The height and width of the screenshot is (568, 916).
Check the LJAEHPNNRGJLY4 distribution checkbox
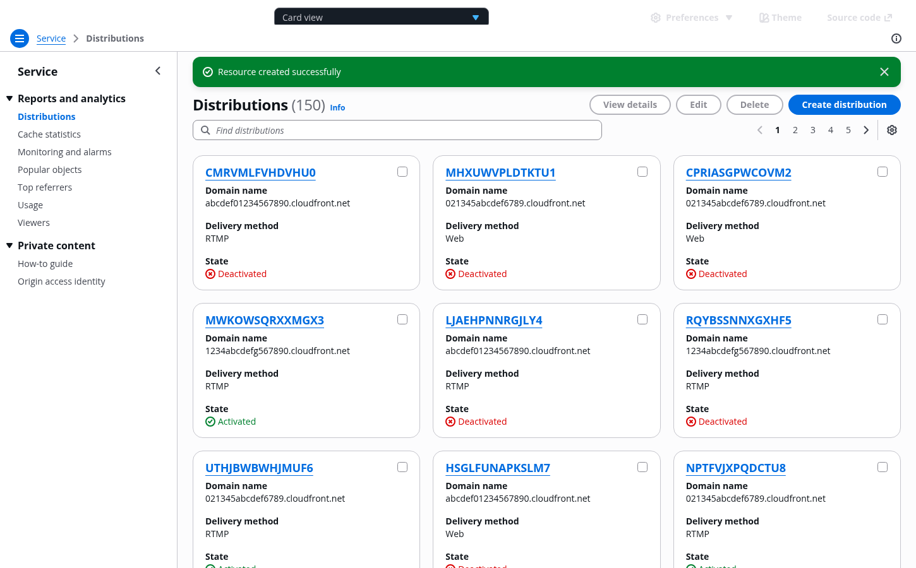(642, 319)
